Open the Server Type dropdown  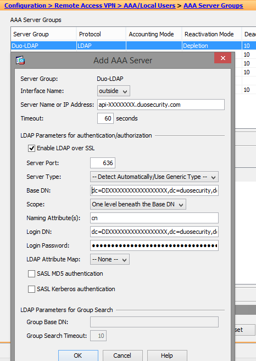point(154,177)
